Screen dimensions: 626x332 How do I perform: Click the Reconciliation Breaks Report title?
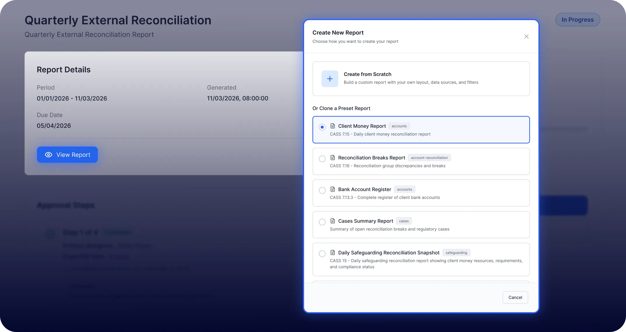coord(372,158)
